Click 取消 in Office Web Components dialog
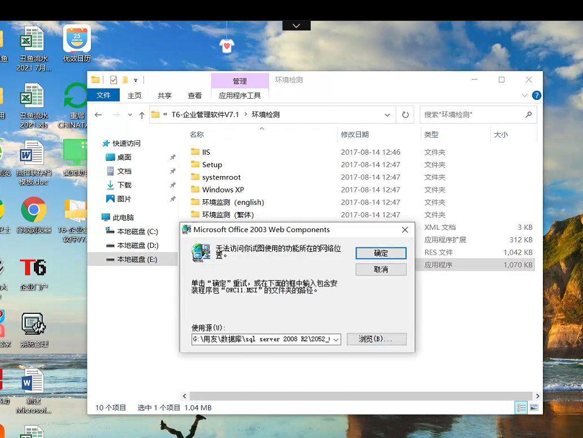 point(381,269)
